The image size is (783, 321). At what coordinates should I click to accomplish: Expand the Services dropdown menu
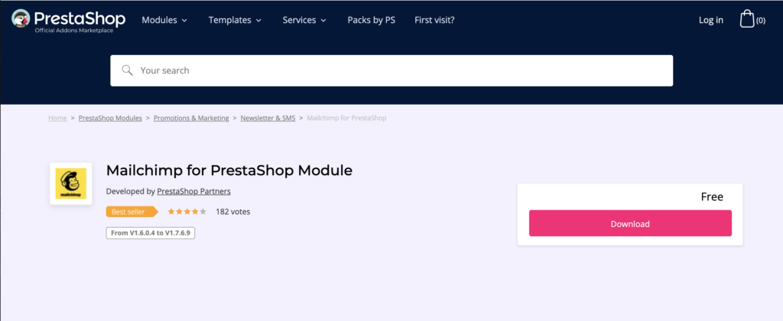pyautogui.click(x=304, y=20)
